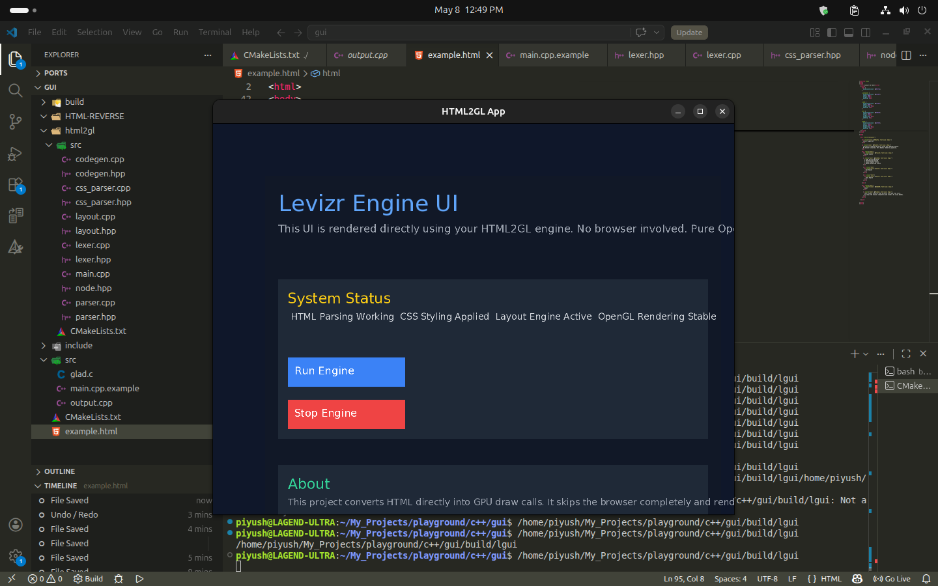Image resolution: width=938 pixels, height=586 pixels.
Task: Go back using the navigation arrow
Action: (281, 33)
